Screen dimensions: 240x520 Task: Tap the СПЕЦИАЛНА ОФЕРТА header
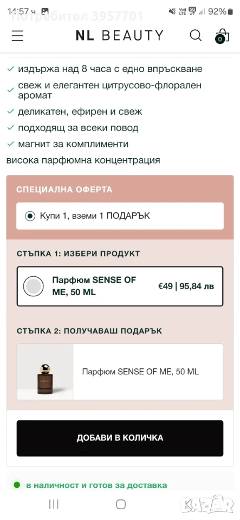tap(64, 190)
